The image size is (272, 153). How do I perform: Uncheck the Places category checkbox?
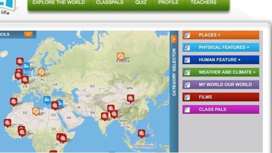(x=187, y=35)
